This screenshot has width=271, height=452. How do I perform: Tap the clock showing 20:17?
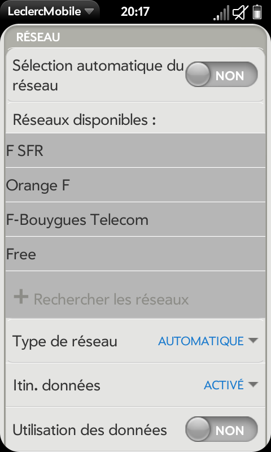[135, 12]
